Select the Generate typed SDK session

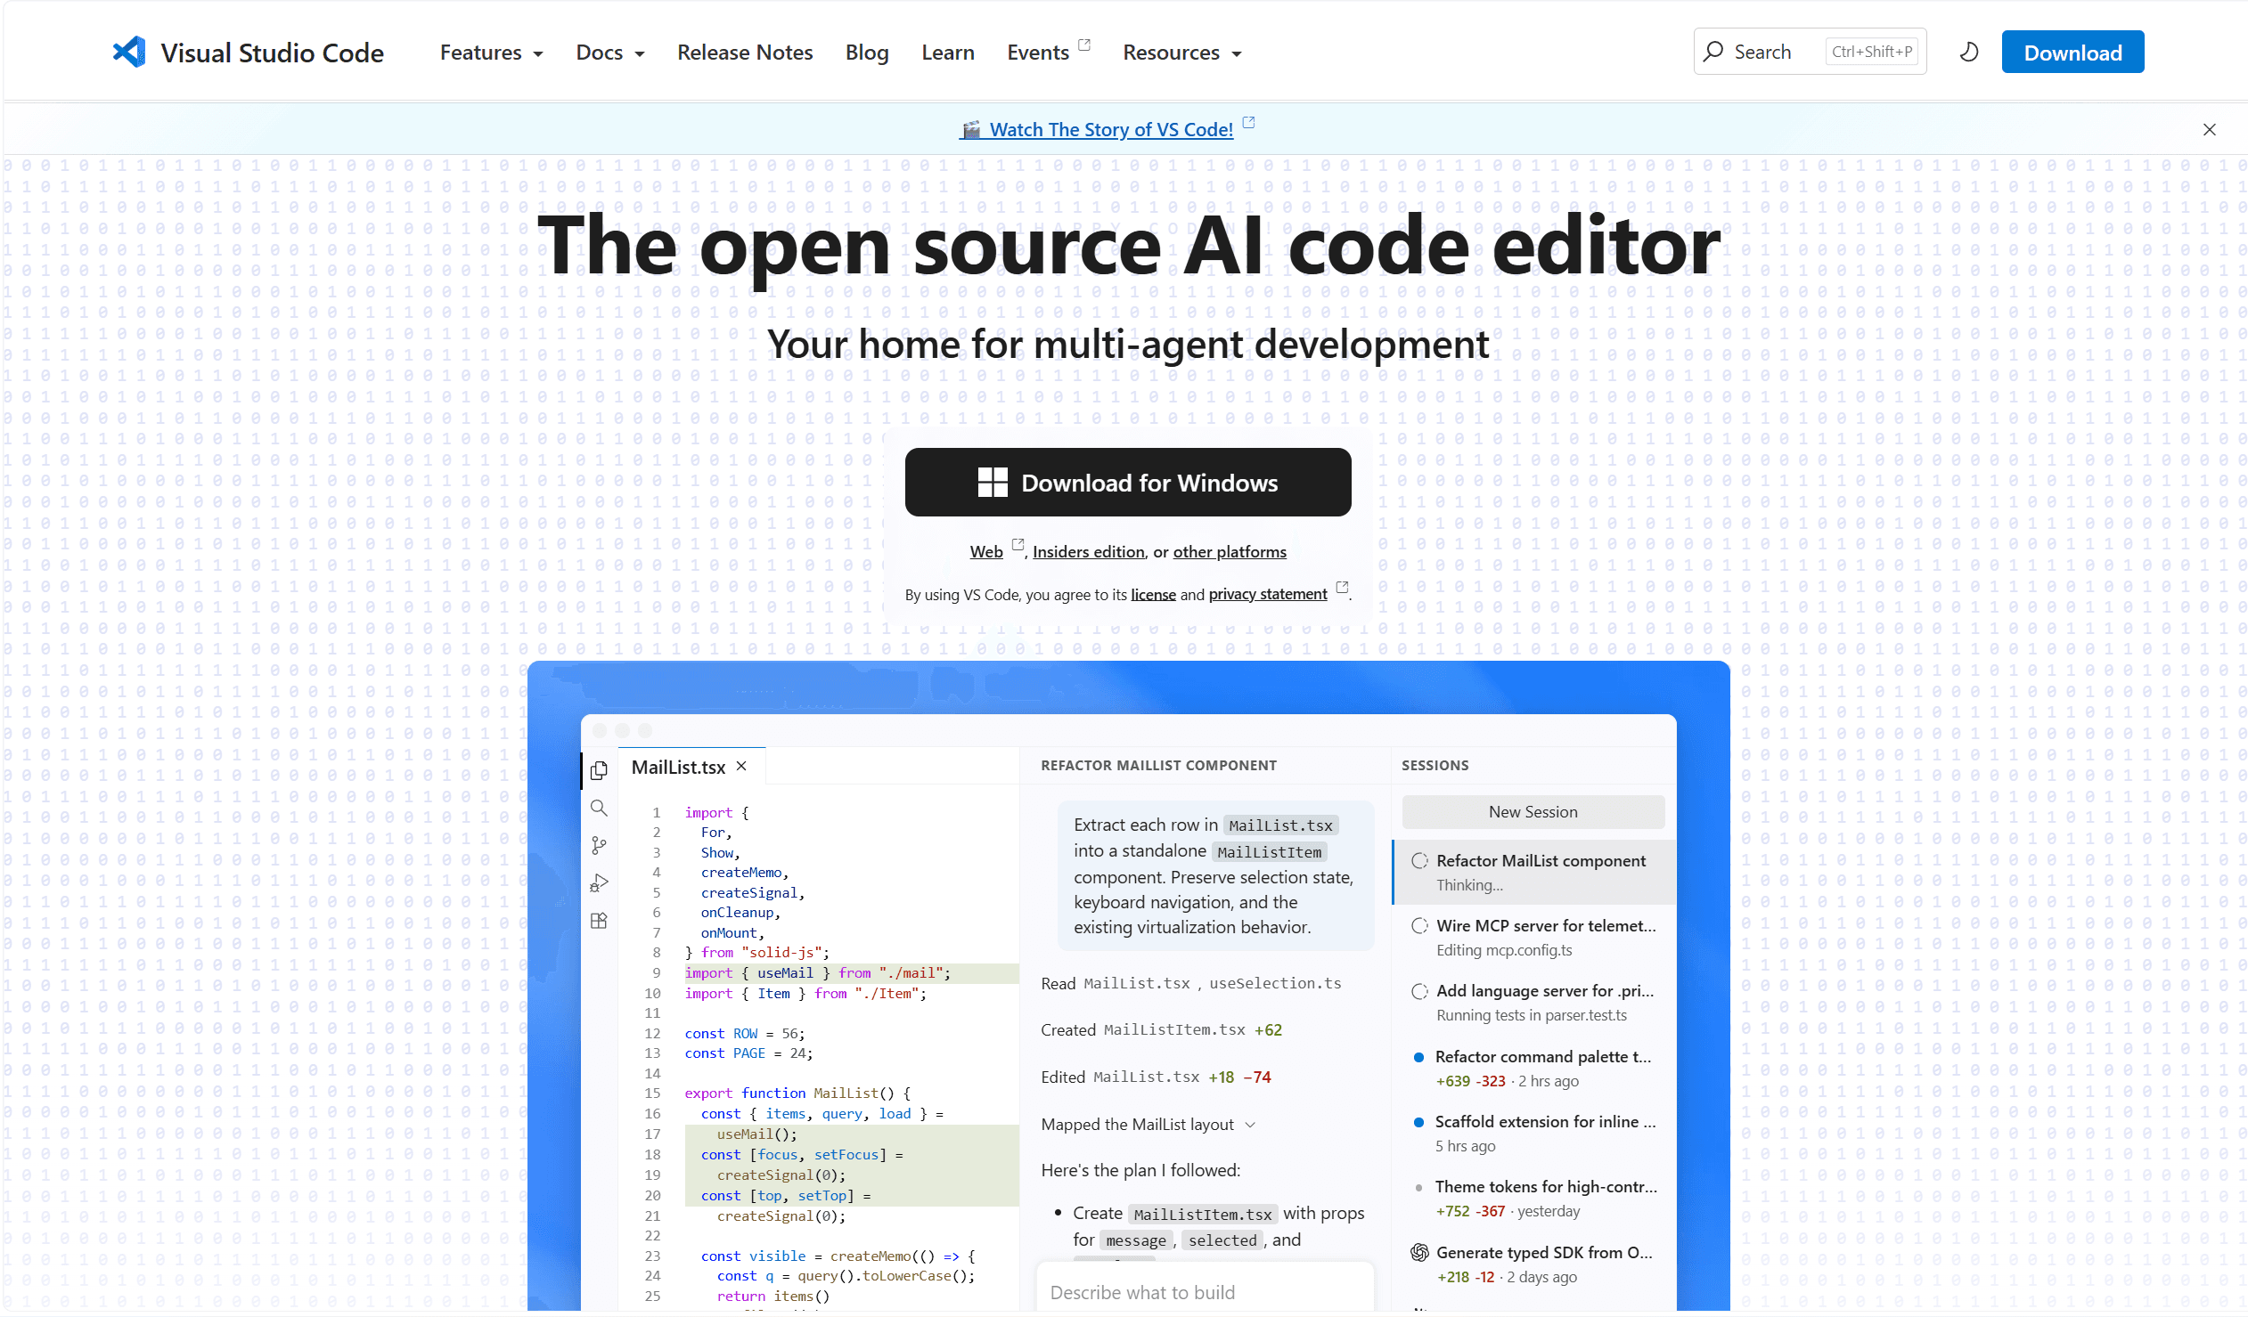pos(1533,1264)
